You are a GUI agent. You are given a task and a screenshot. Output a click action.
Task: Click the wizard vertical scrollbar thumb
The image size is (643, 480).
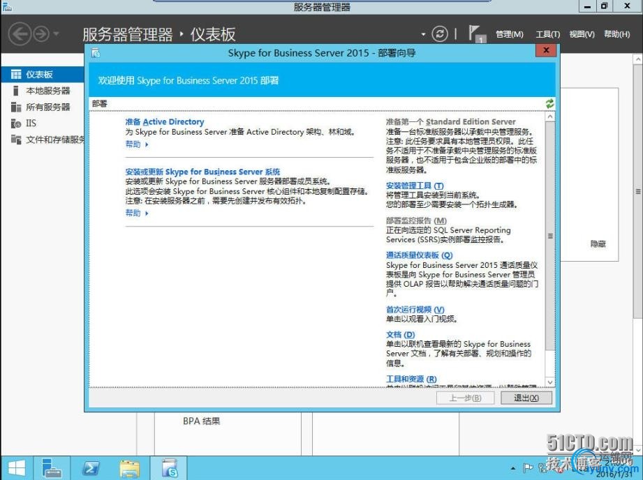pos(550,236)
